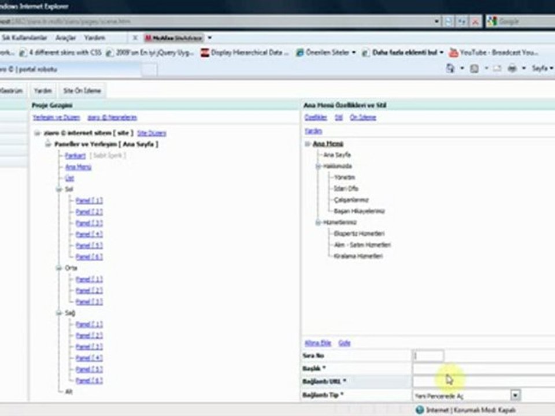Switch to the page Yardım tab

pyautogui.click(x=43, y=91)
